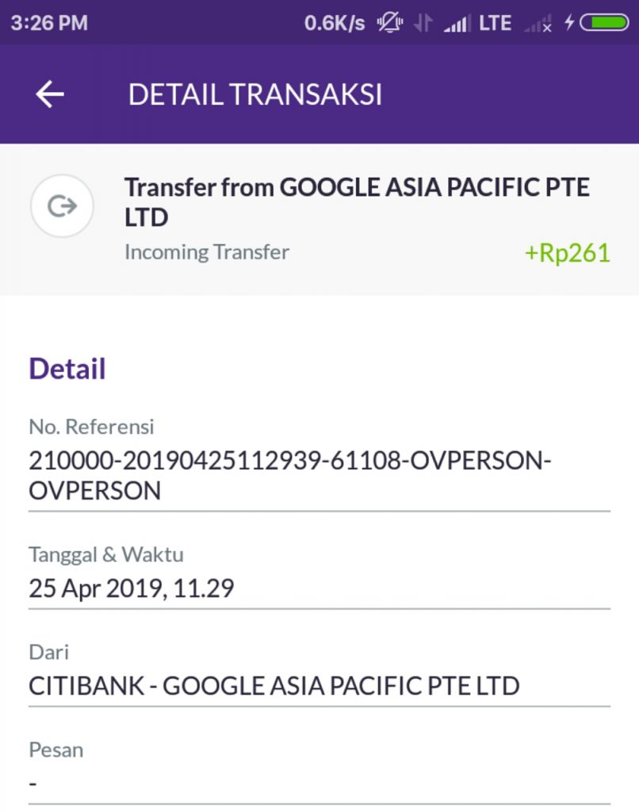Tap the DETAIL TRANSAKSI header title
Image resolution: width=639 pixels, height=812 pixels.
[255, 94]
